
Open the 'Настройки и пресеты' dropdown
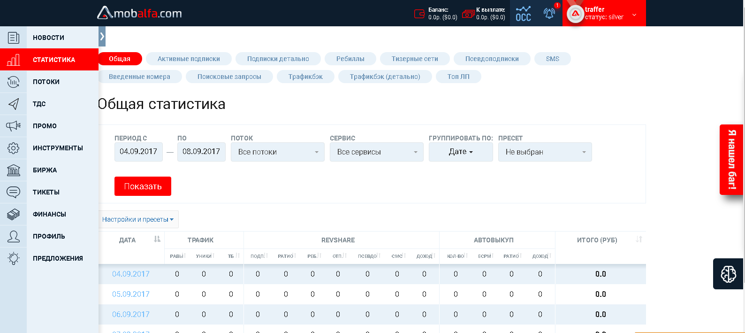138,219
